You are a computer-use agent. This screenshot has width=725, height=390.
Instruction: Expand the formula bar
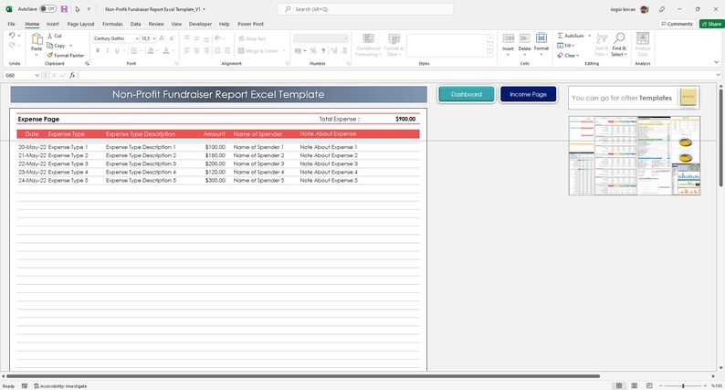pyautogui.click(x=718, y=75)
